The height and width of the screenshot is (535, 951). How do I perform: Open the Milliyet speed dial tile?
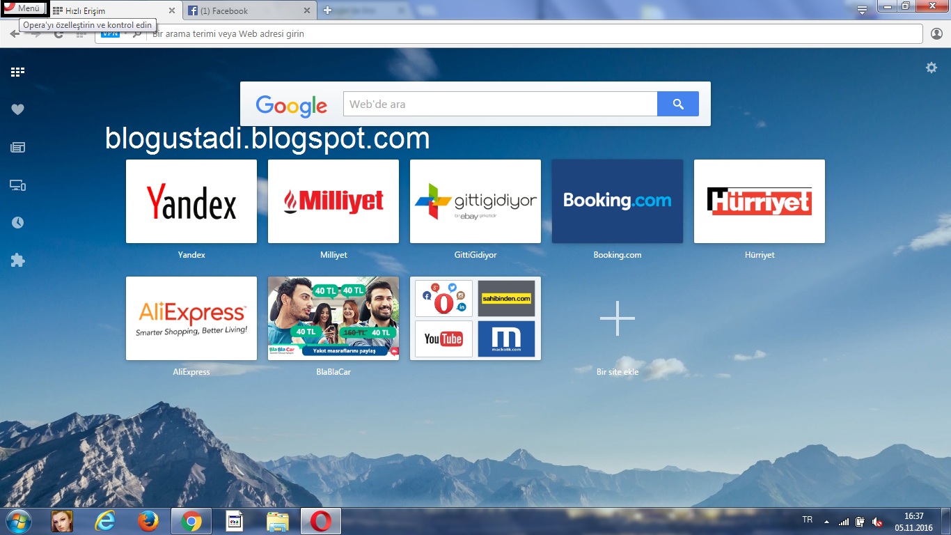[333, 201]
